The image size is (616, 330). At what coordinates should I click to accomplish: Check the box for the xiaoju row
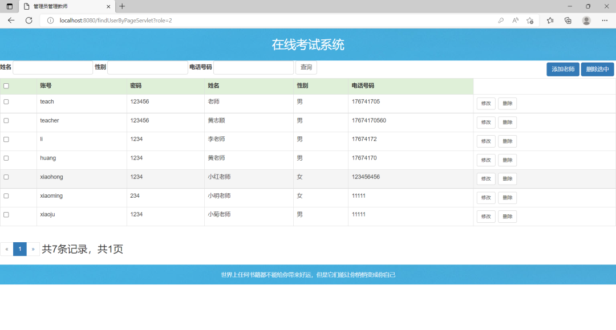6,215
